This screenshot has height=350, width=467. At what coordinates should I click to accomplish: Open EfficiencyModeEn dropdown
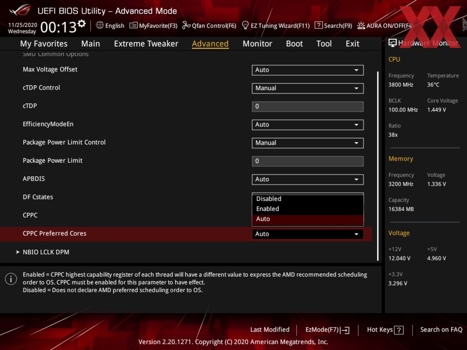tap(308, 125)
